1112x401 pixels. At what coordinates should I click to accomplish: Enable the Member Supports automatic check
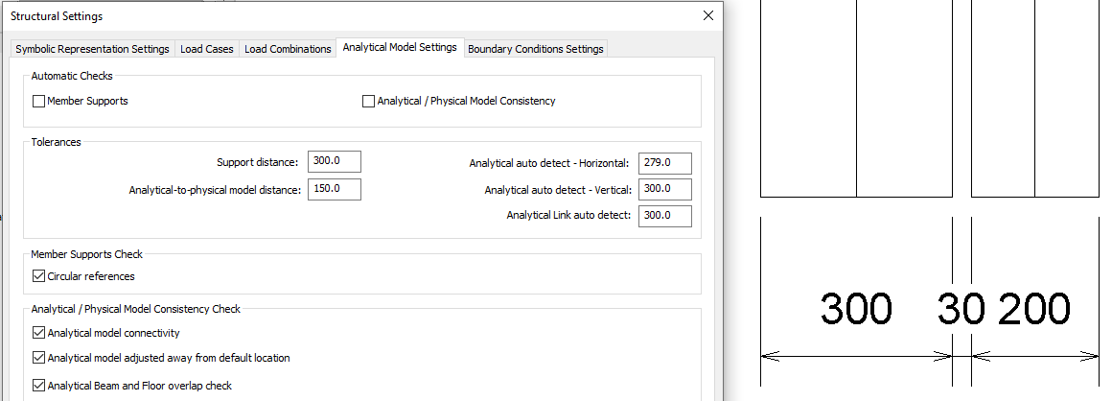39,102
